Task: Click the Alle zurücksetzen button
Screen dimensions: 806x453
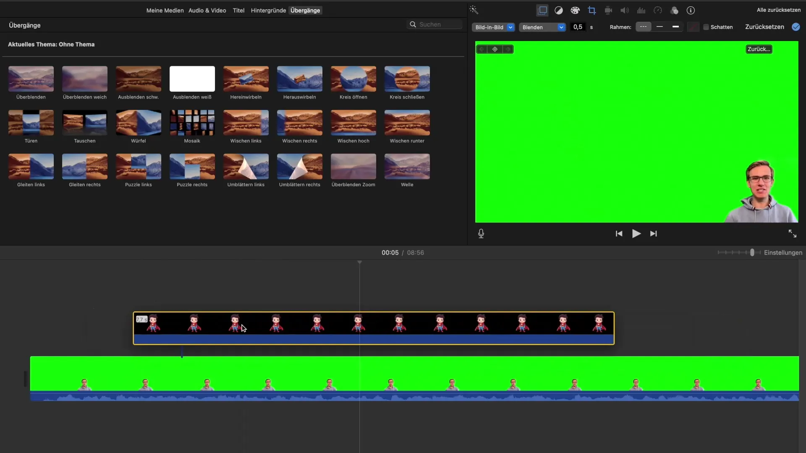Action: point(778,10)
